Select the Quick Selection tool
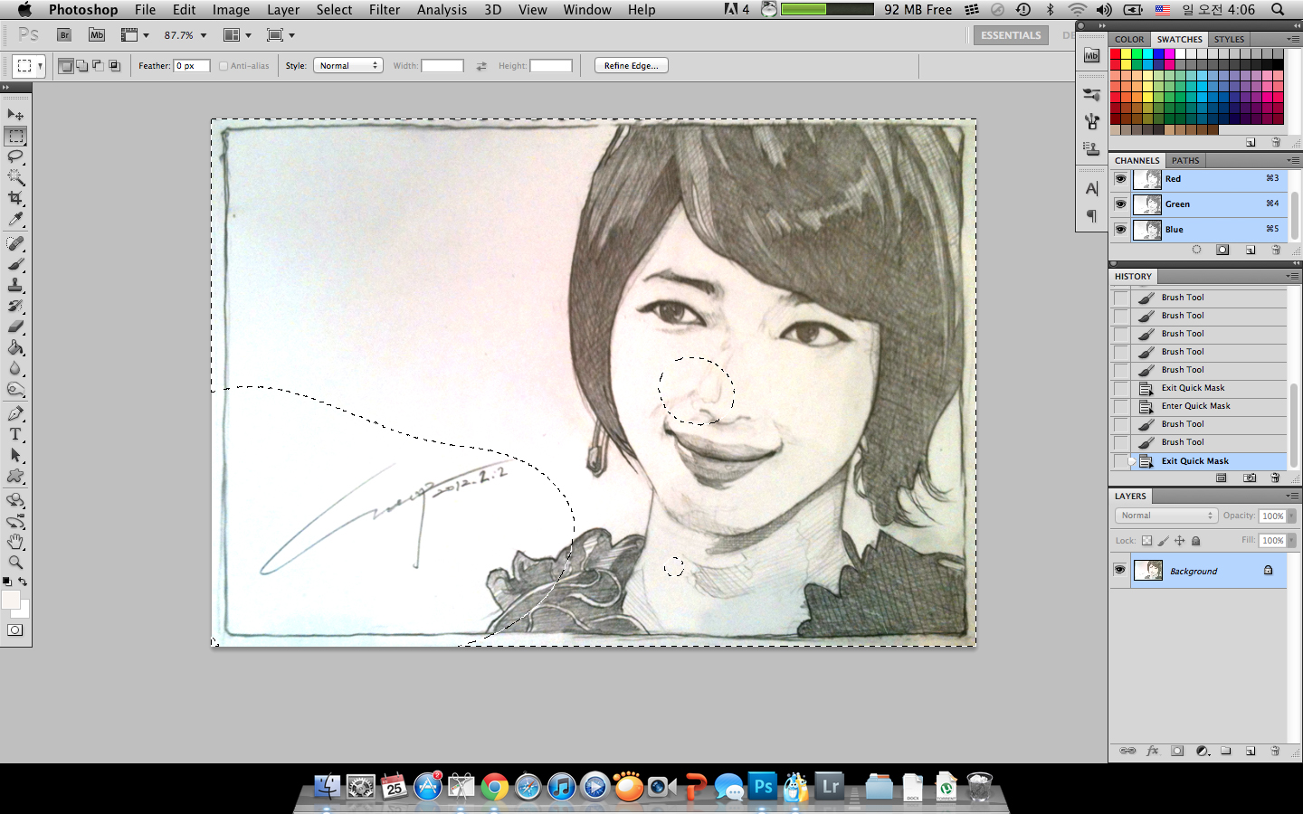Viewport: 1303px width, 814px height. 15,177
